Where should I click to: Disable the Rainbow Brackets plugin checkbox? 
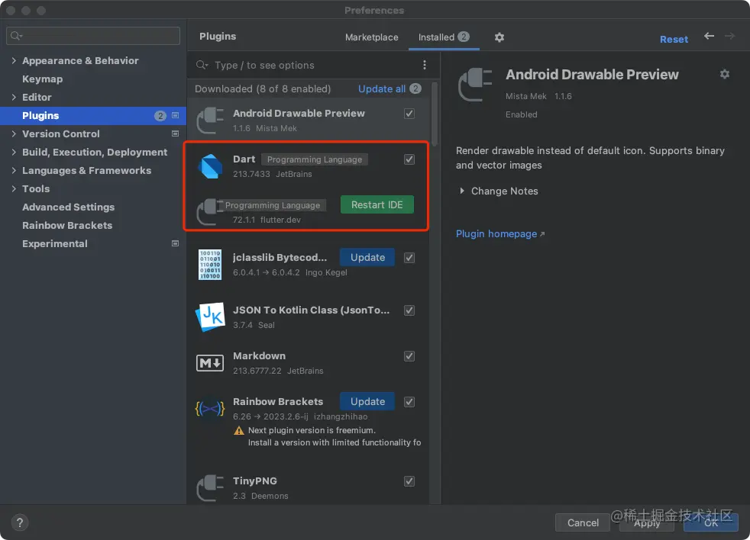[x=409, y=402]
